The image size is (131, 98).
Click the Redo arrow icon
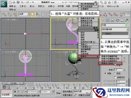point(28,2)
